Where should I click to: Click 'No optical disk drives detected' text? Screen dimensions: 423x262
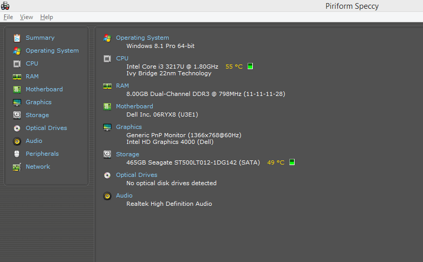(x=171, y=183)
